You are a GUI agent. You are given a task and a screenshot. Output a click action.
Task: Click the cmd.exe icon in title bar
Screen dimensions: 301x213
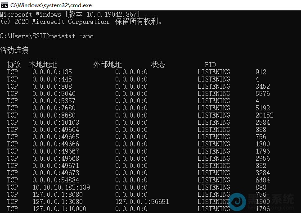tap(4, 5)
